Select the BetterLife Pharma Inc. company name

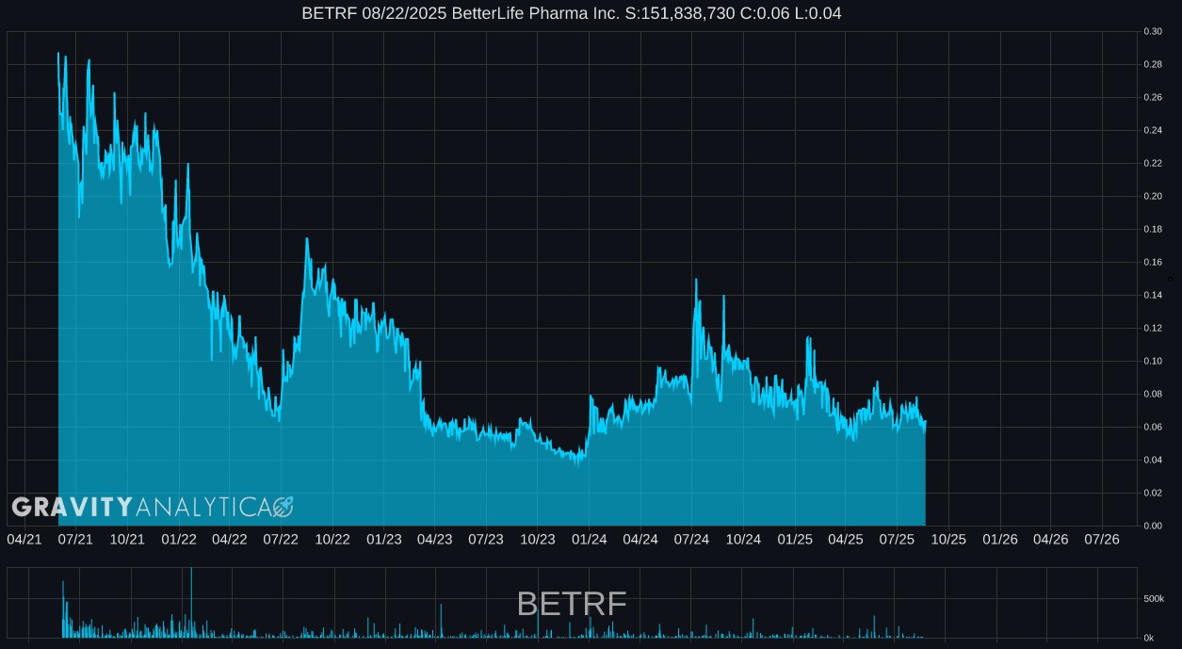tap(536, 13)
